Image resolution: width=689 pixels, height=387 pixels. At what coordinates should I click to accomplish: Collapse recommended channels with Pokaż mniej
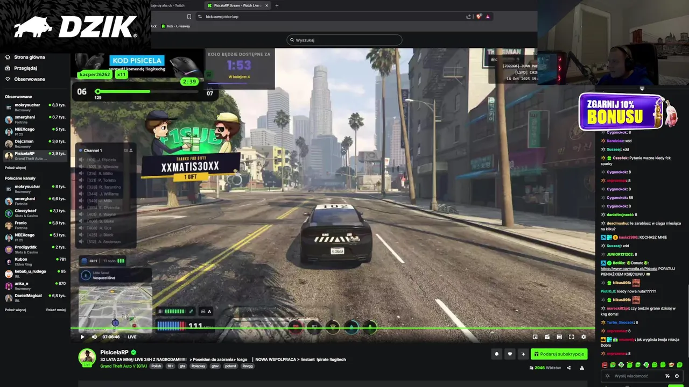56,310
